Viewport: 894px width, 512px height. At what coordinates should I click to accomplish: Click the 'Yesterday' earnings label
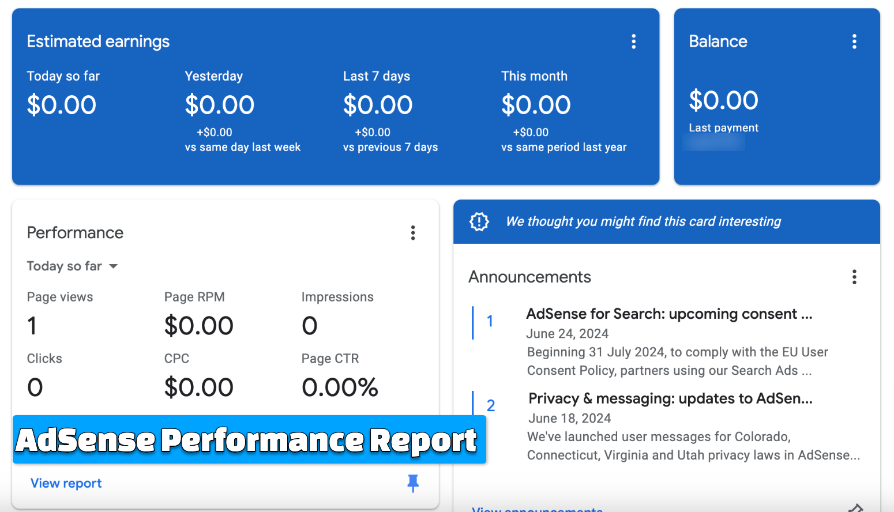(213, 76)
